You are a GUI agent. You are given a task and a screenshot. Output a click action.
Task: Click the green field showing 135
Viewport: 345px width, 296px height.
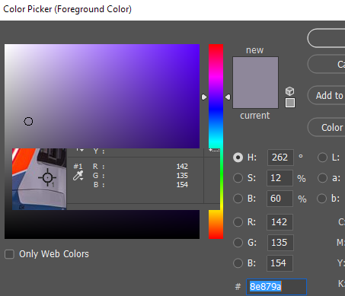pyautogui.click(x=280, y=243)
